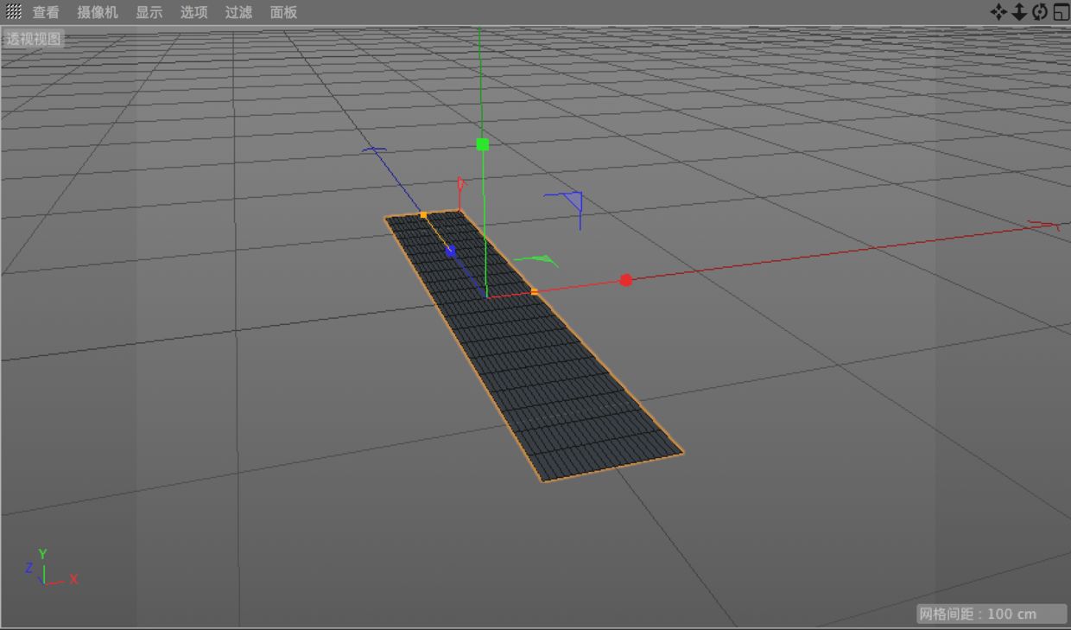
Task: Click the 网格间距 : 100 cm readout
Action: point(992,614)
